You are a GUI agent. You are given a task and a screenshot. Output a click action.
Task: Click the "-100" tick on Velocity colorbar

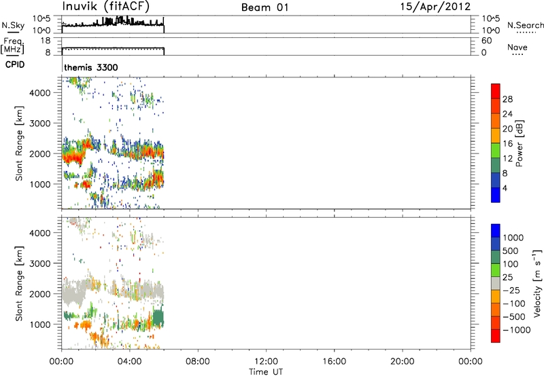(x=514, y=303)
